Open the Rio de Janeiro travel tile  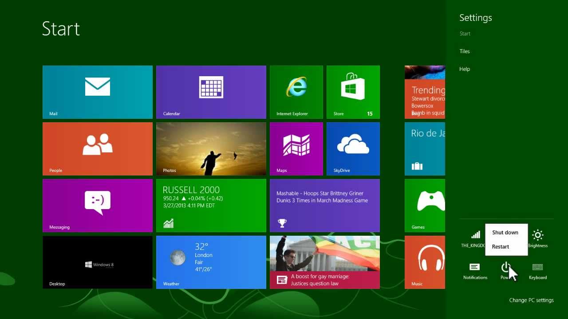[x=425, y=149]
